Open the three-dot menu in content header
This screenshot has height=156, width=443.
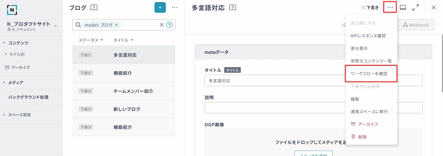pos(390,7)
